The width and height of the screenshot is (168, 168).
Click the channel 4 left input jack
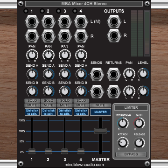pyautogui.click(x=81, y=21)
